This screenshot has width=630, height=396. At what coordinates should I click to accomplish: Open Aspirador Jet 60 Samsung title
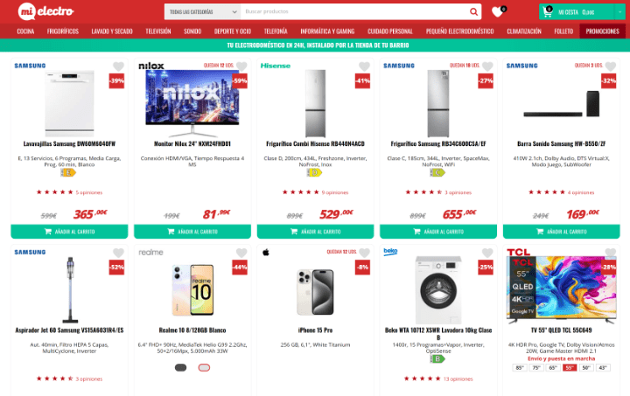coord(69,330)
